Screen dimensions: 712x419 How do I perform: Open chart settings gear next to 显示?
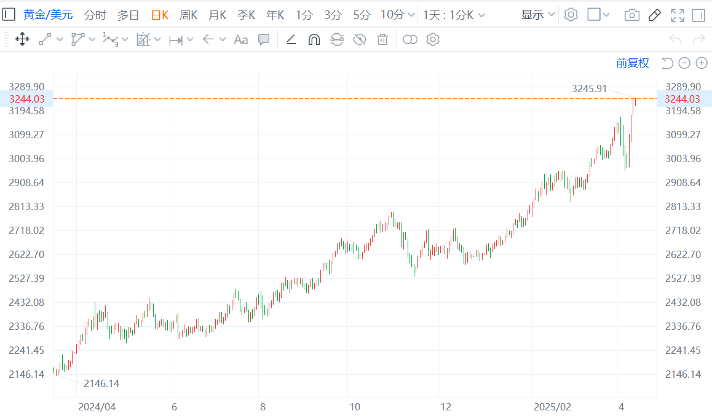[571, 15]
